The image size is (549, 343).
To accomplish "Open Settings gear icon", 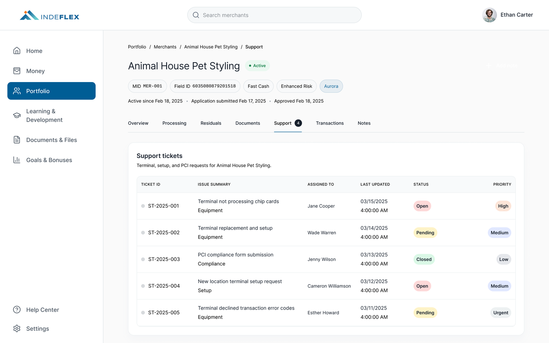I will (17, 329).
